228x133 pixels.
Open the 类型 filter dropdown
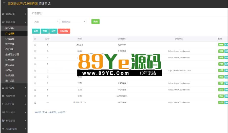45,22
